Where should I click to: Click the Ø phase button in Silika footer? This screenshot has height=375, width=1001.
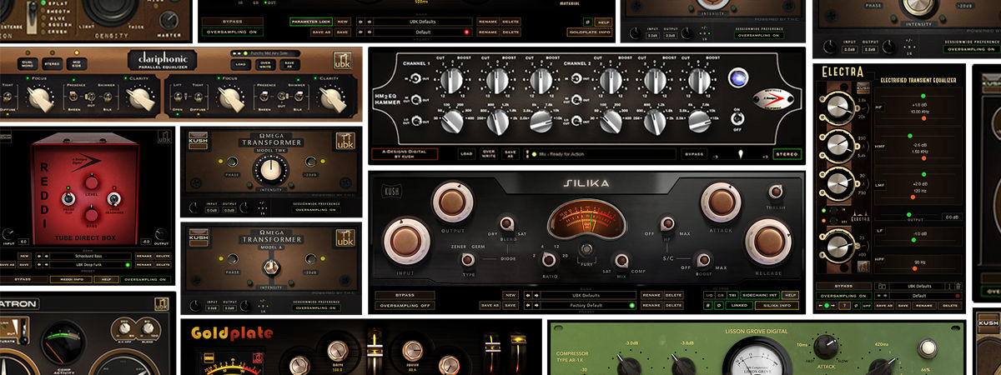tap(720, 305)
